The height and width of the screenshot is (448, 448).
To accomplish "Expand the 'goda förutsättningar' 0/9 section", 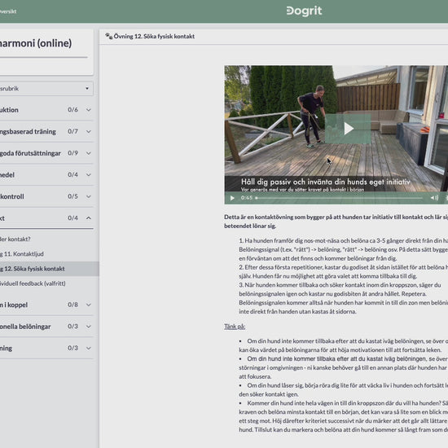I will (x=46, y=153).
